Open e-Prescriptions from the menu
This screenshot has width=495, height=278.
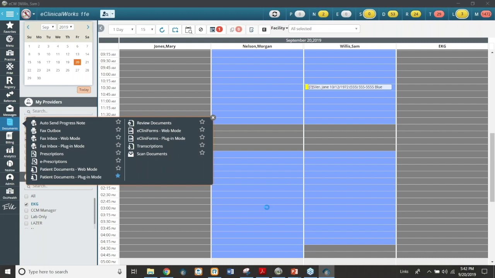[53, 161]
